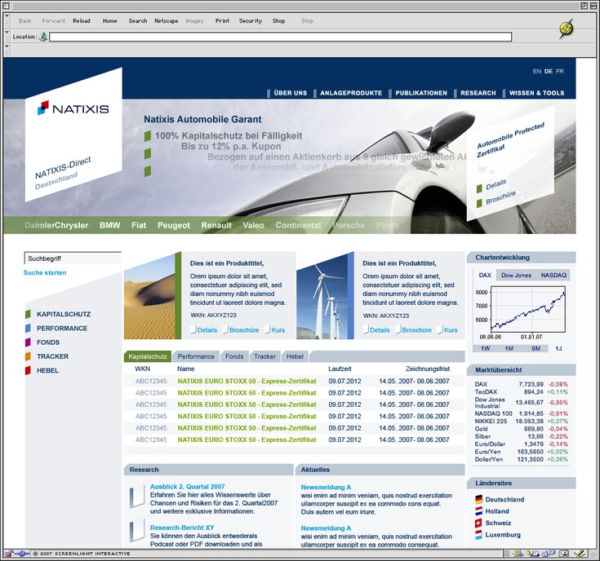Open the Mail inbox icon in status bar

point(532,554)
